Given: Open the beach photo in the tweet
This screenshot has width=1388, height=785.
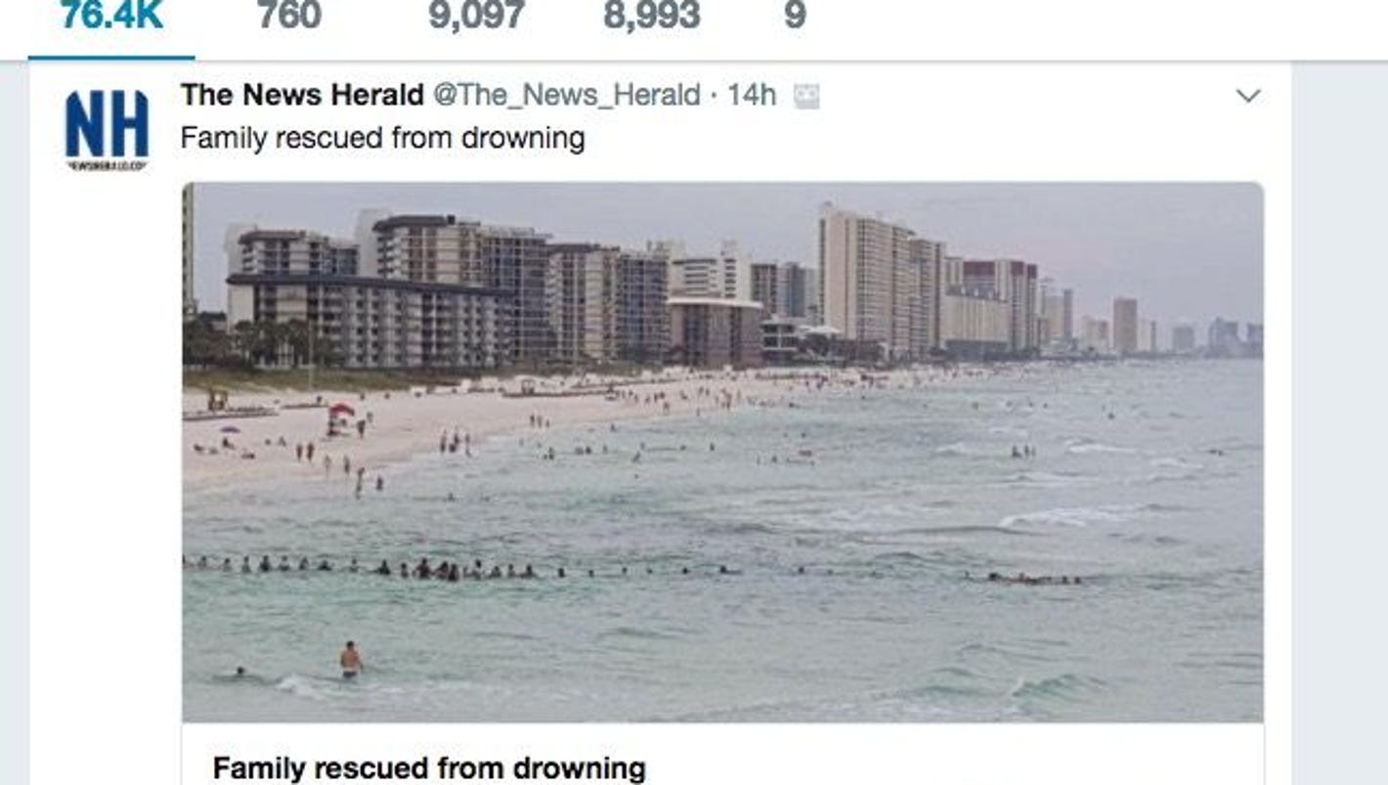Looking at the screenshot, I should point(722,452).
